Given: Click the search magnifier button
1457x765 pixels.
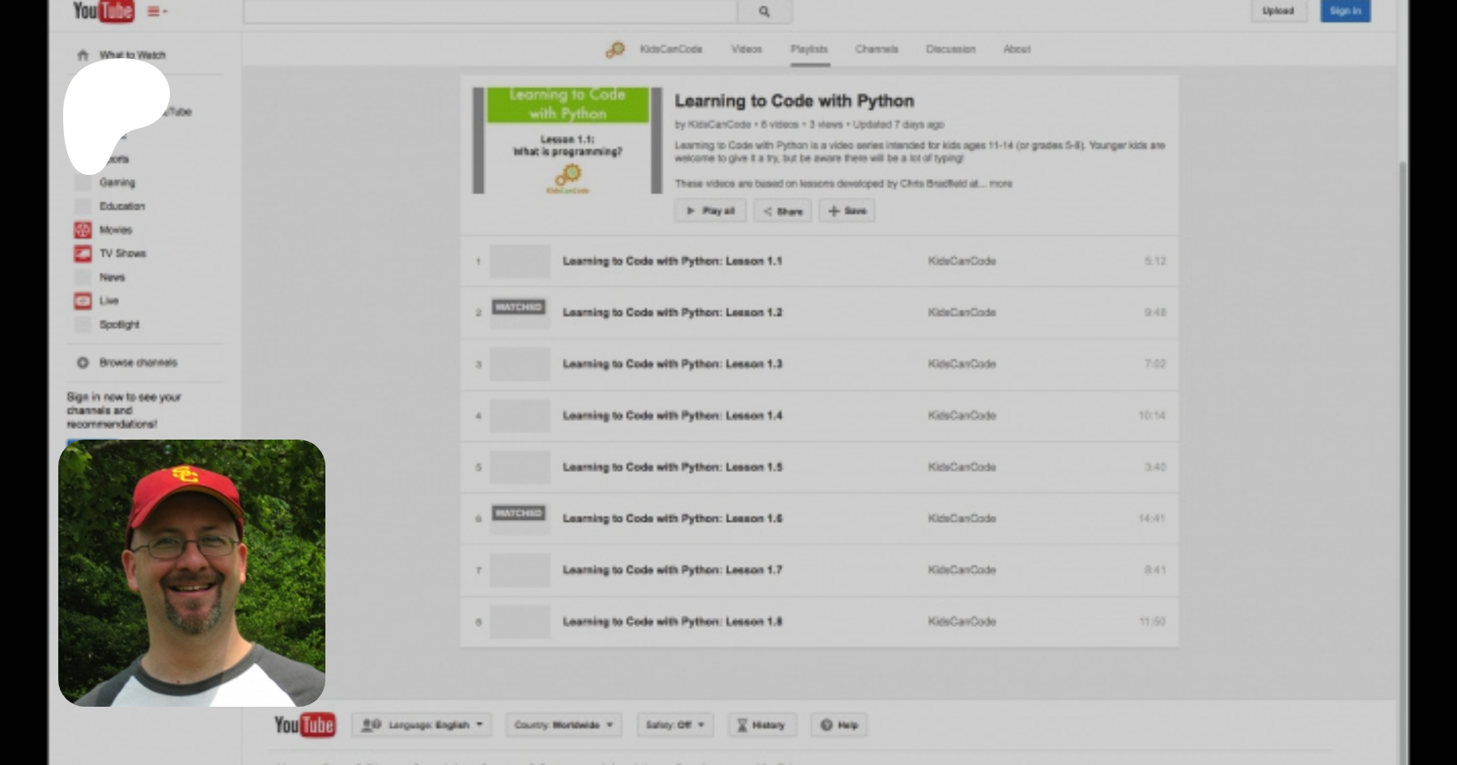Looking at the screenshot, I should click(x=764, y=11).
